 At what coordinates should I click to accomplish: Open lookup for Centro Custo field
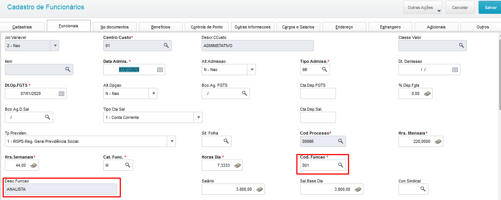point(166,46)
